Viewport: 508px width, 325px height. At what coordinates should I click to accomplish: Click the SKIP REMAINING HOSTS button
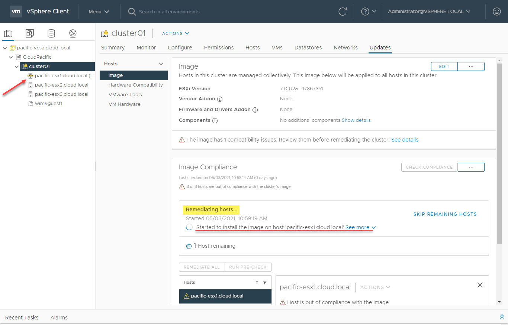(x=445, y=214)
